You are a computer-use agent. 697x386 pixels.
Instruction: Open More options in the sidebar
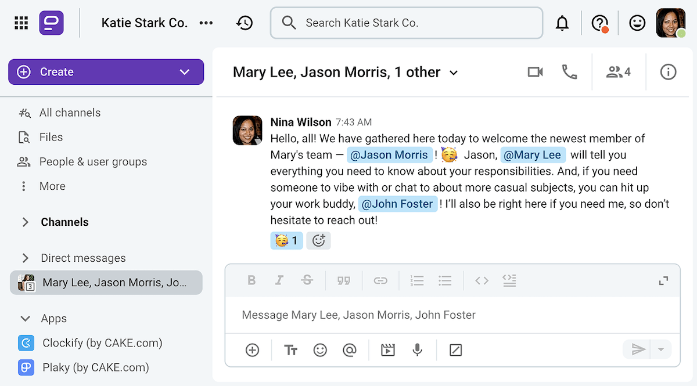(x=52, y=186)
